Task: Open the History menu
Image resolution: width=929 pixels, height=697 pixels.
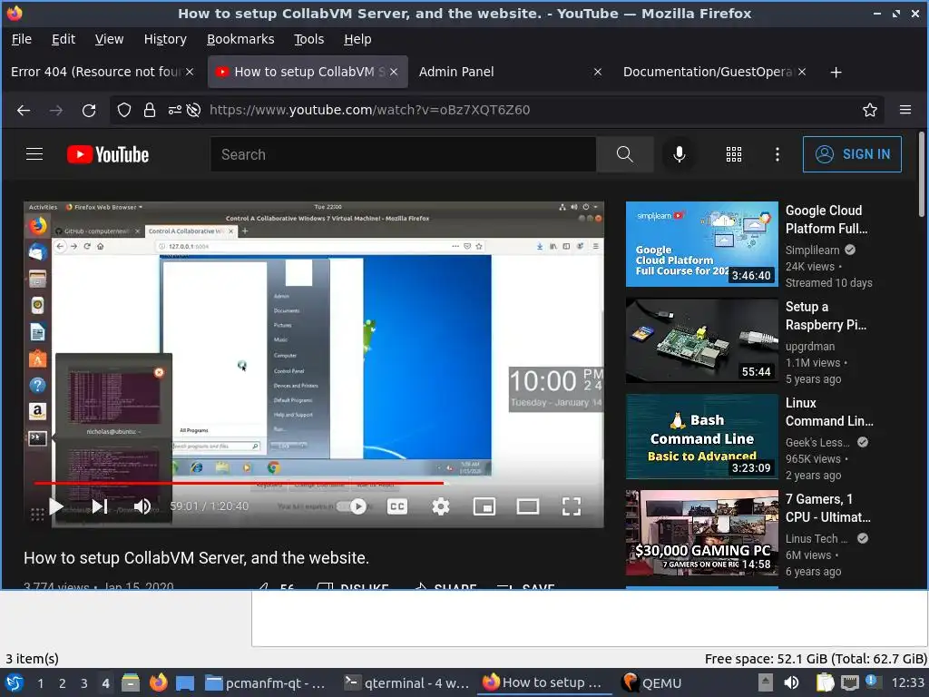Action: (165, 39)
